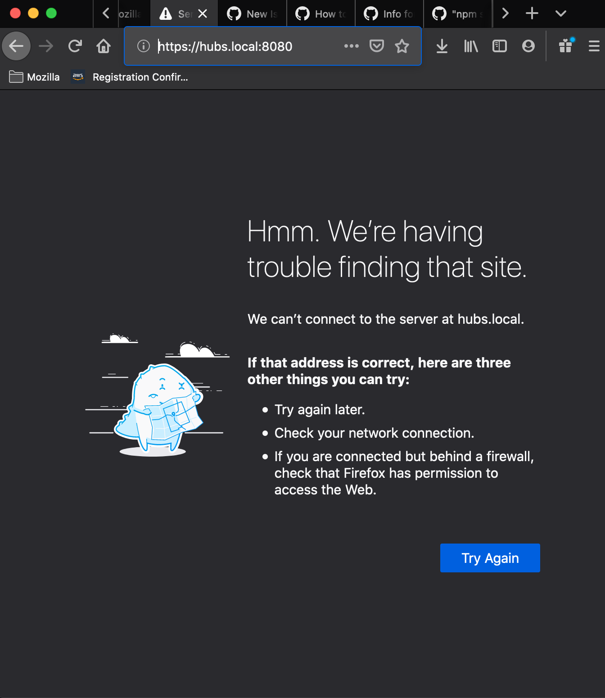Switch to the "Info fo" GitHub tab
The width and height of the screenshot is (605, 698).
(x=389, y=14)
